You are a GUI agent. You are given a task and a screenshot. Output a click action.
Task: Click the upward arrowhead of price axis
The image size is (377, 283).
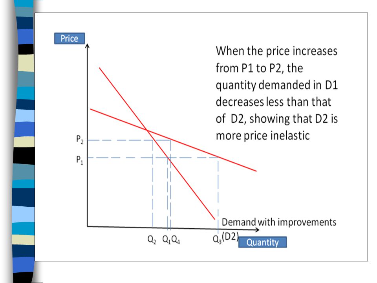click(87, 46)
